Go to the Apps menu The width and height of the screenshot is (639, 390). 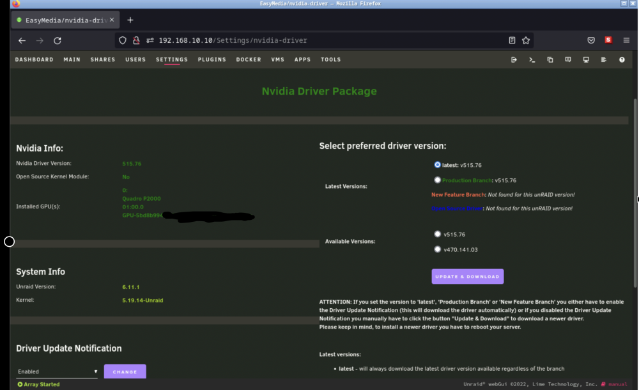coord(302,59)
